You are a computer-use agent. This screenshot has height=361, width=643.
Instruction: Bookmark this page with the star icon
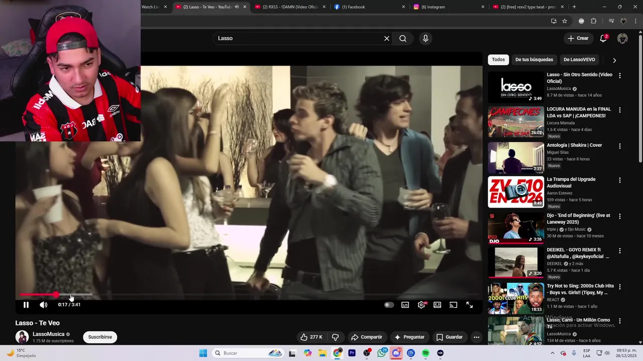click(x=565, y=21)
